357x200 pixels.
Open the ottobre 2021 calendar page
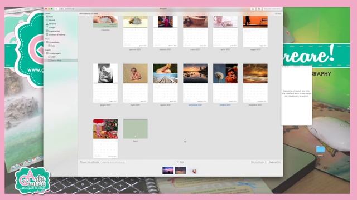(225, 83)
